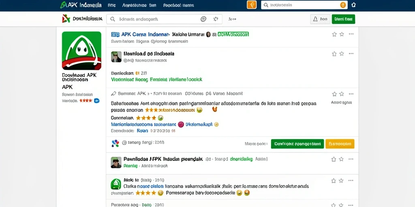415x207 pixels.
Task: Click the gold stars in the Mak le review
Action: point(145,193)
